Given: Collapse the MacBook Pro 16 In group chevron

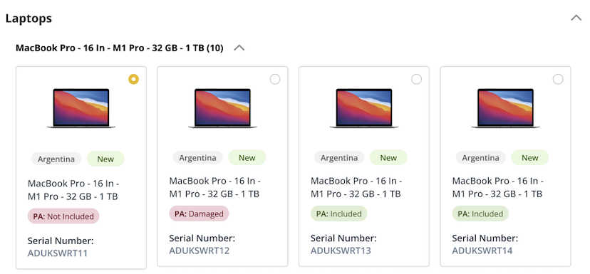Looking at the screenshot, I should [x=239, y=48].
